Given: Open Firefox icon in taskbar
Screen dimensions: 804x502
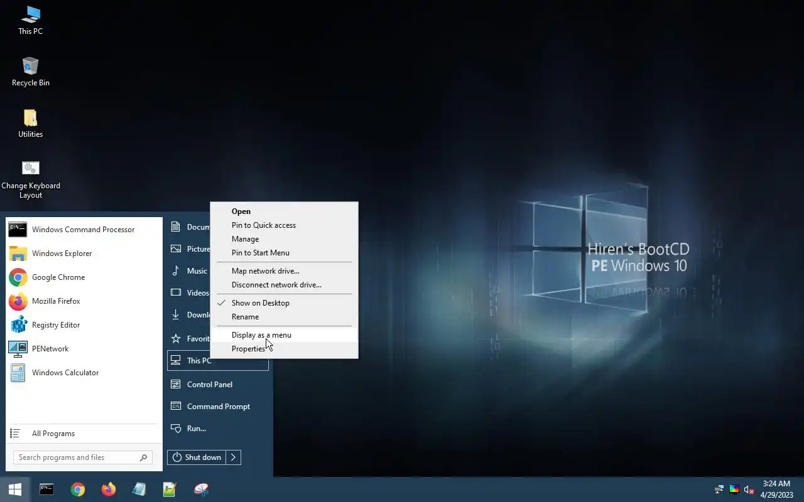Looking at the screenshot, I should 109,489.
